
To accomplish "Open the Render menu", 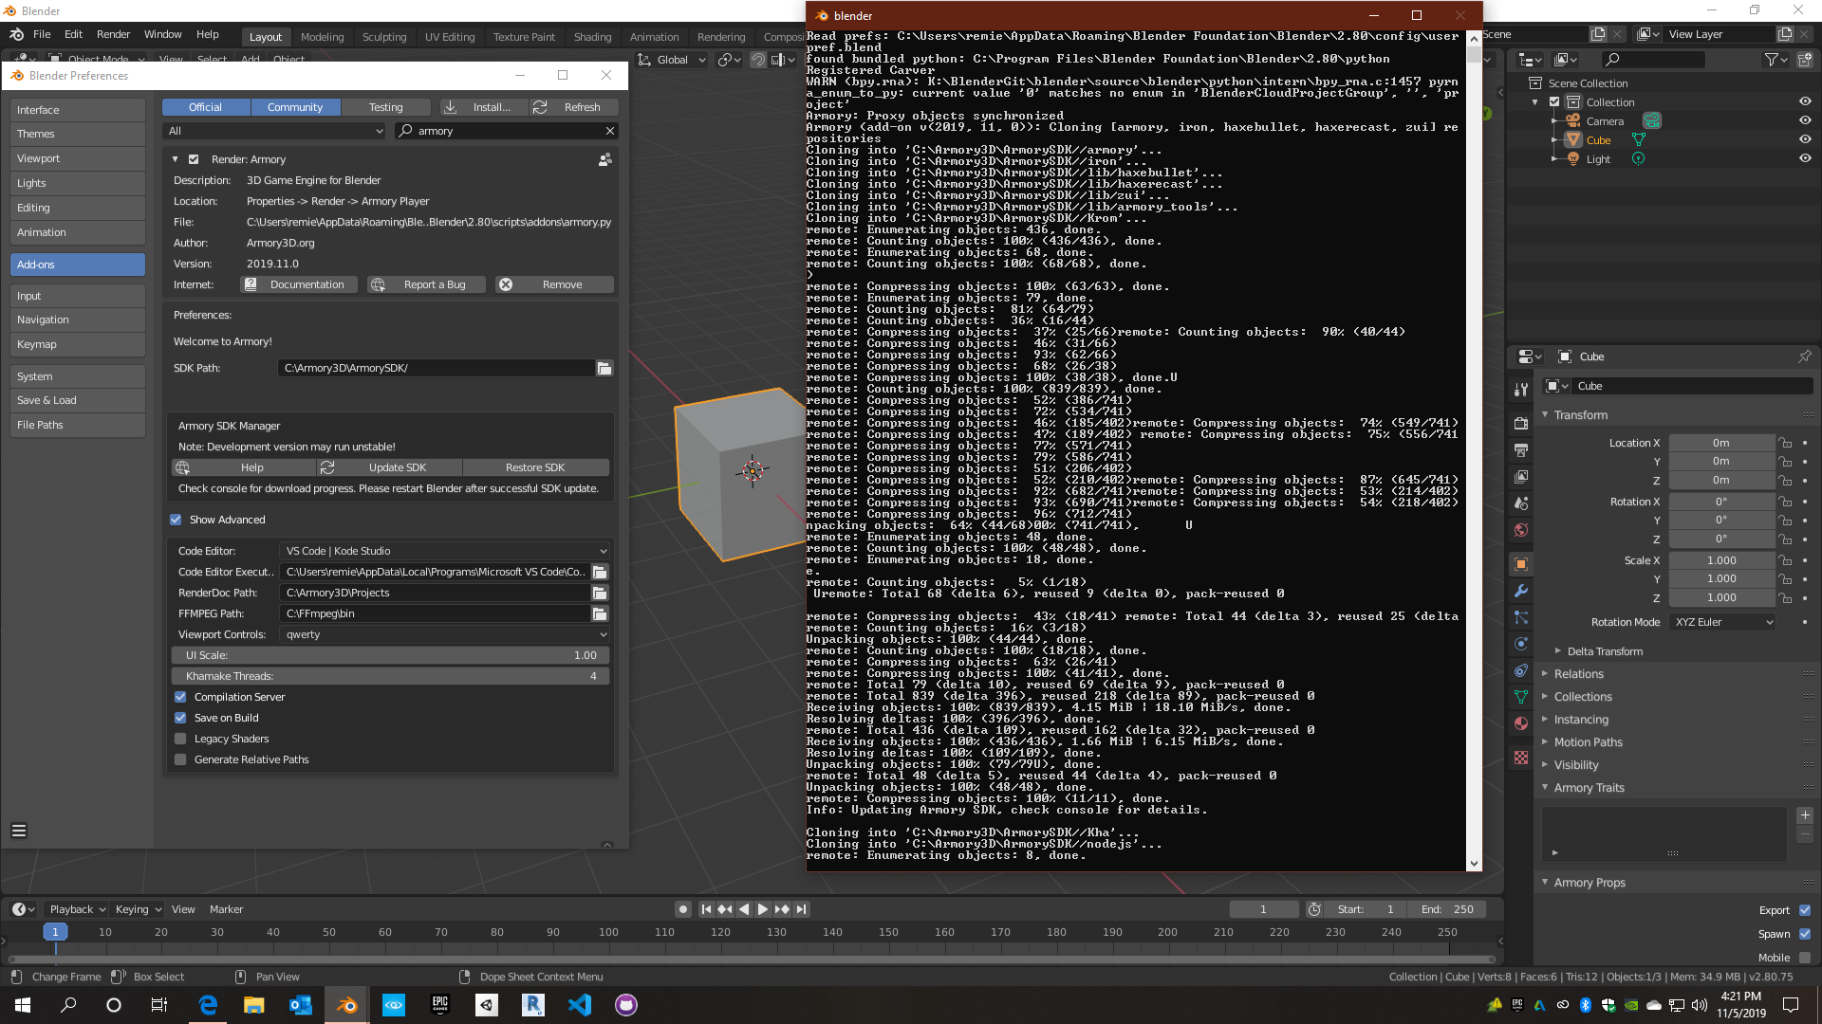I will tap(114, 34).
